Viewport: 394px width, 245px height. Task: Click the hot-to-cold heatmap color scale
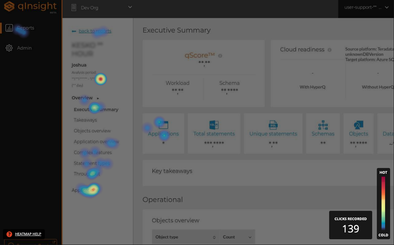coord(382,202)
